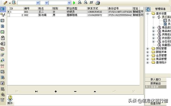
Task: Click the pencil edit icon
Action: tap(5, 3)
